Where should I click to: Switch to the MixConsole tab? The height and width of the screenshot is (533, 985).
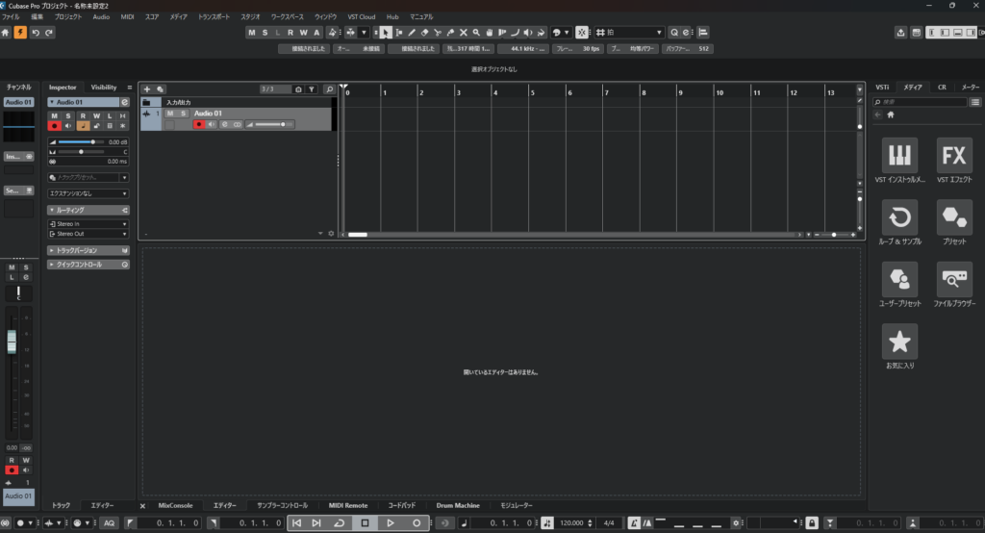175,505
